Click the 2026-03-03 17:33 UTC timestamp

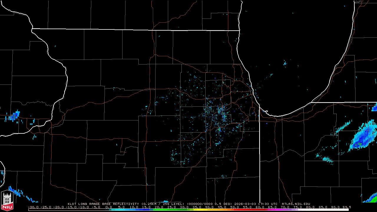tap(256, 204)
